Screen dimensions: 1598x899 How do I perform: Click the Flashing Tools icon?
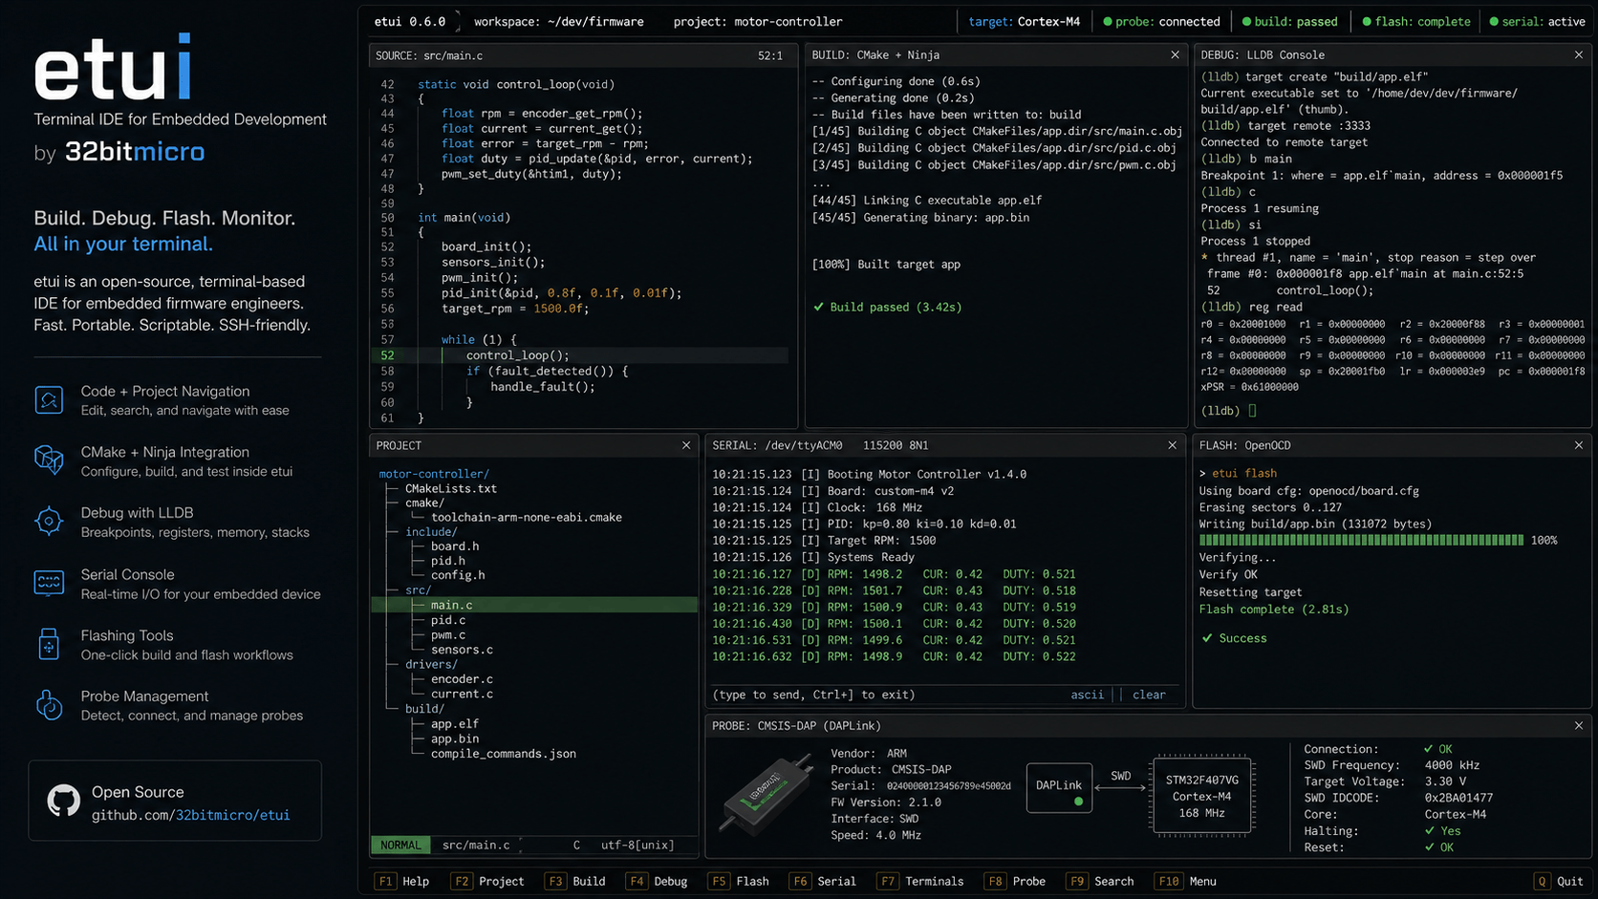[49, 644]
